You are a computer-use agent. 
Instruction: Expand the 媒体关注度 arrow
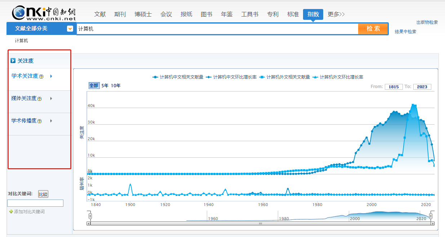click(x=51, y=98)
